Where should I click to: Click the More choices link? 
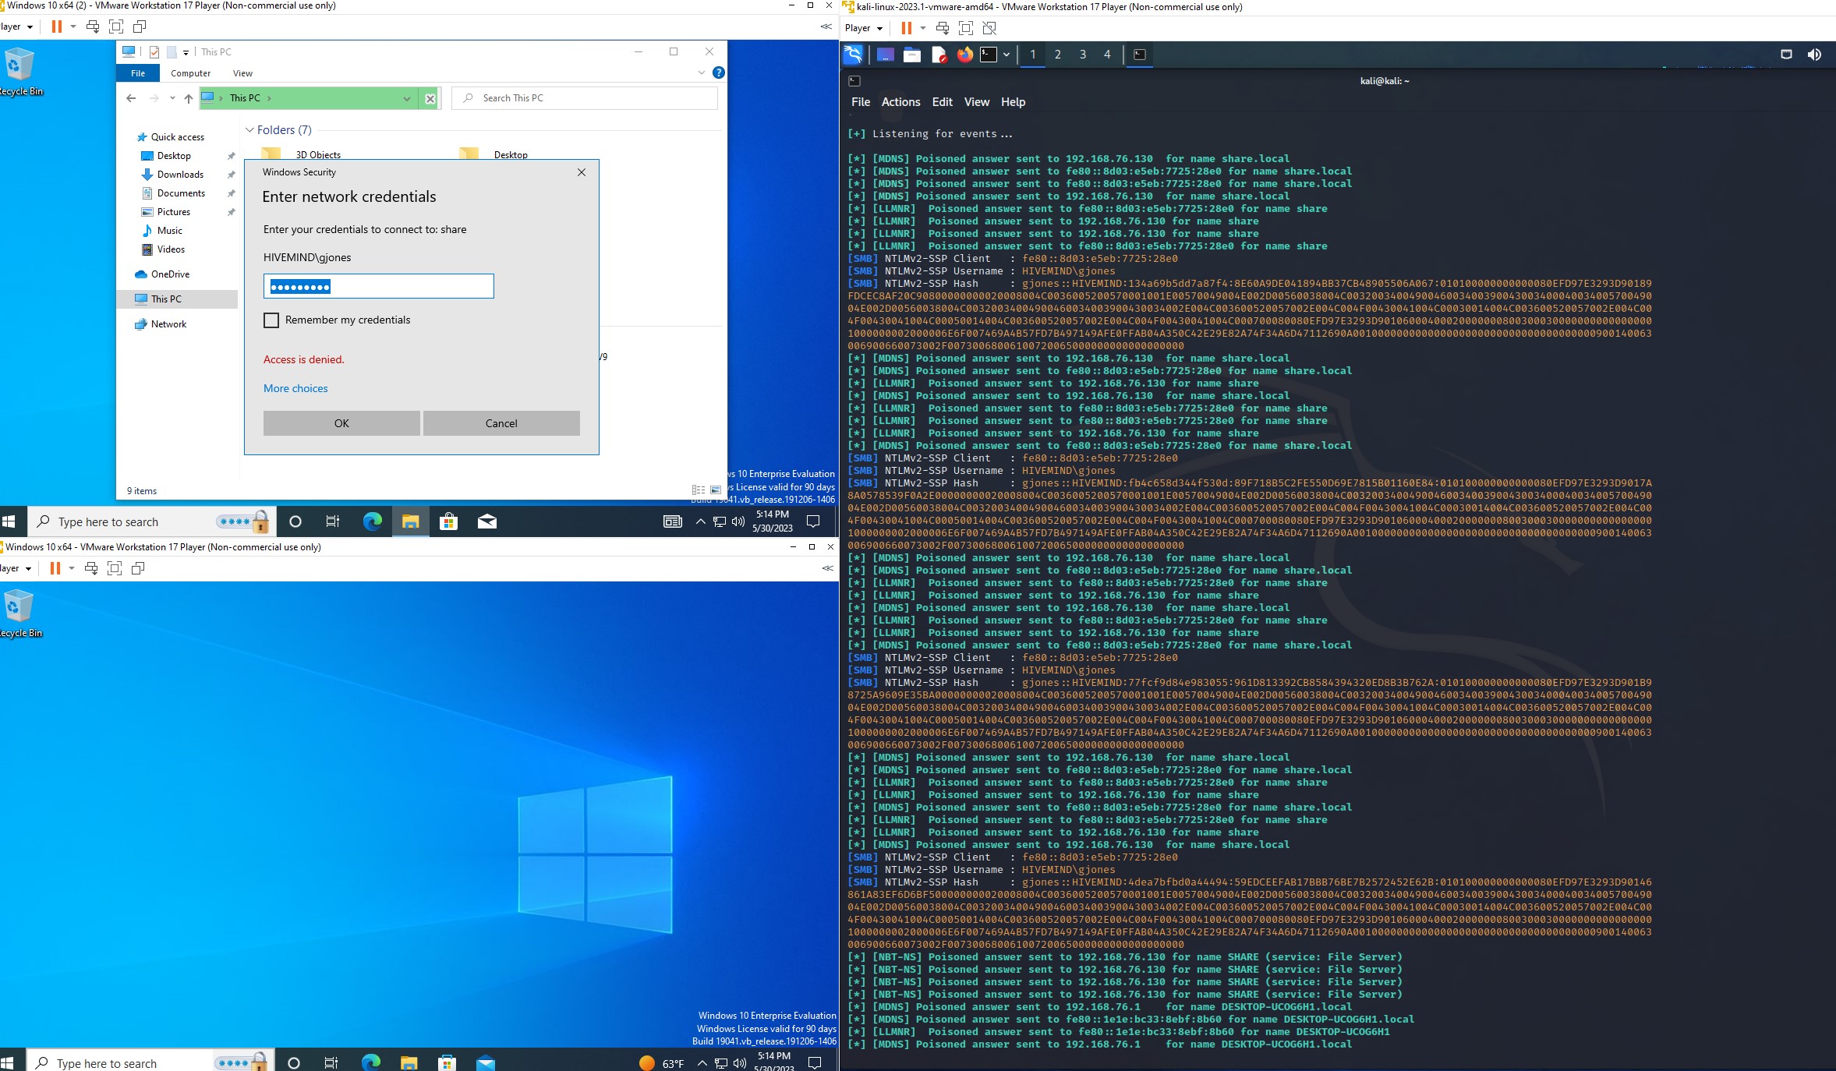click(x=295, y=388)
